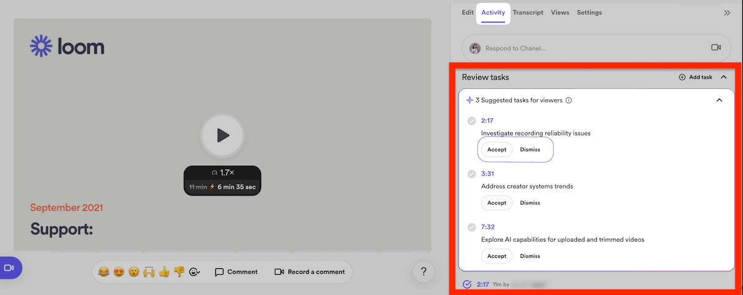Tick the 7:32 task checkmark
This screenshot has height=295, width=743.
[x=472, y=228]
